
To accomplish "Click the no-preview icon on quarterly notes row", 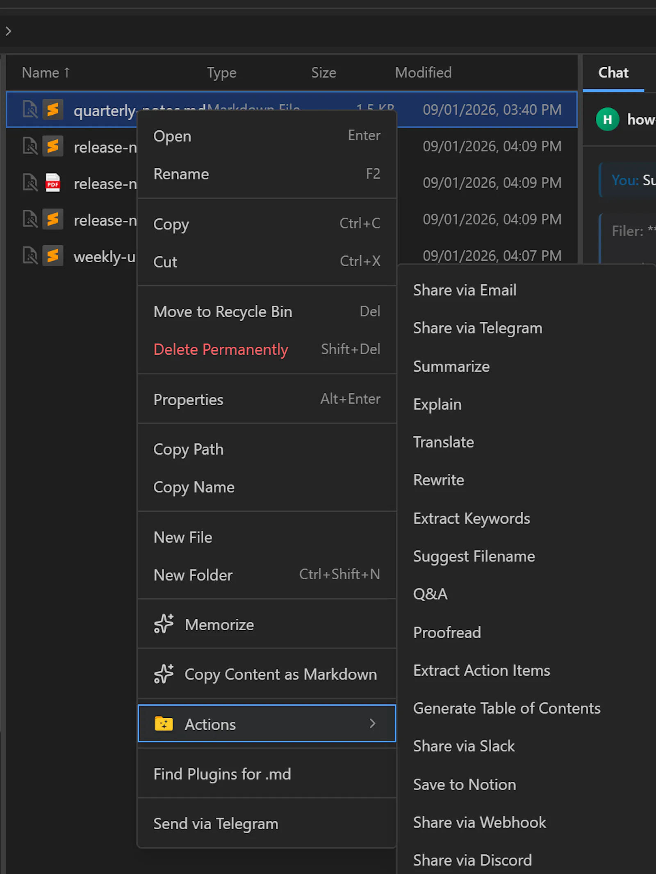I will tap(30, 109).
